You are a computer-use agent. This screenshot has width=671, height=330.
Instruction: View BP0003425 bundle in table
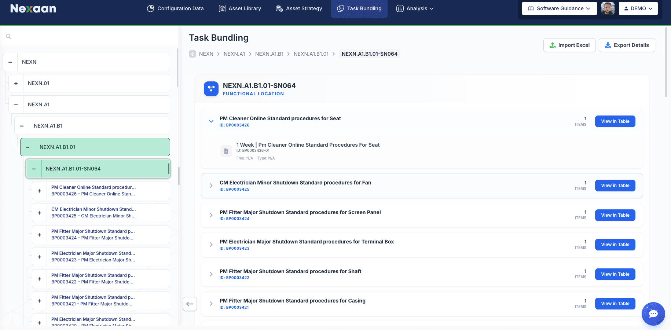(615, 186)
